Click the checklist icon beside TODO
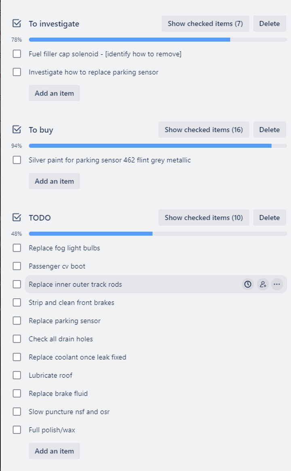 click(17, 217)
